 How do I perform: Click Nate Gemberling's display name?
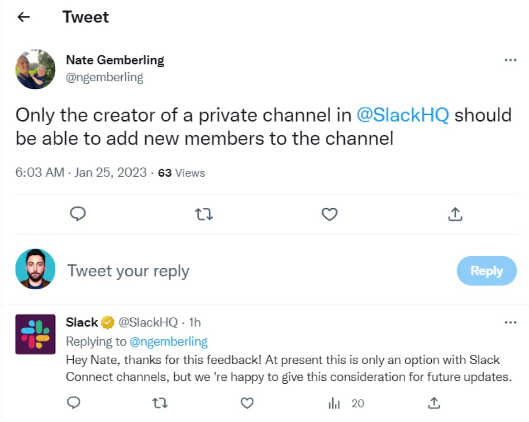[115, 60]
